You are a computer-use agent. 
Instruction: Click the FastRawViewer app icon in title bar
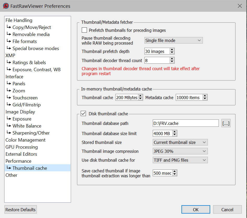pos(6,6)
